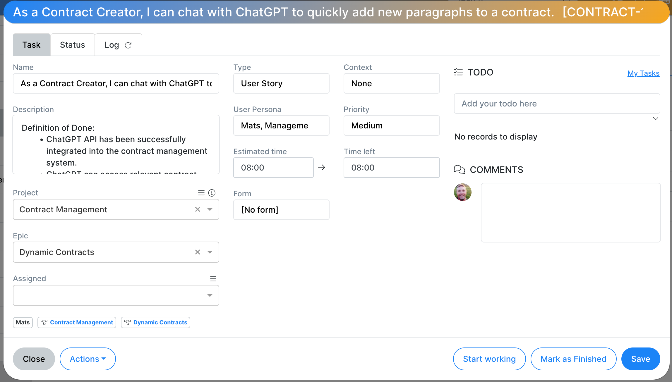This screenshot has width=672, height=382.
Task: Click the Start working button
Action: pyautogui.click(x=489, y=359)
